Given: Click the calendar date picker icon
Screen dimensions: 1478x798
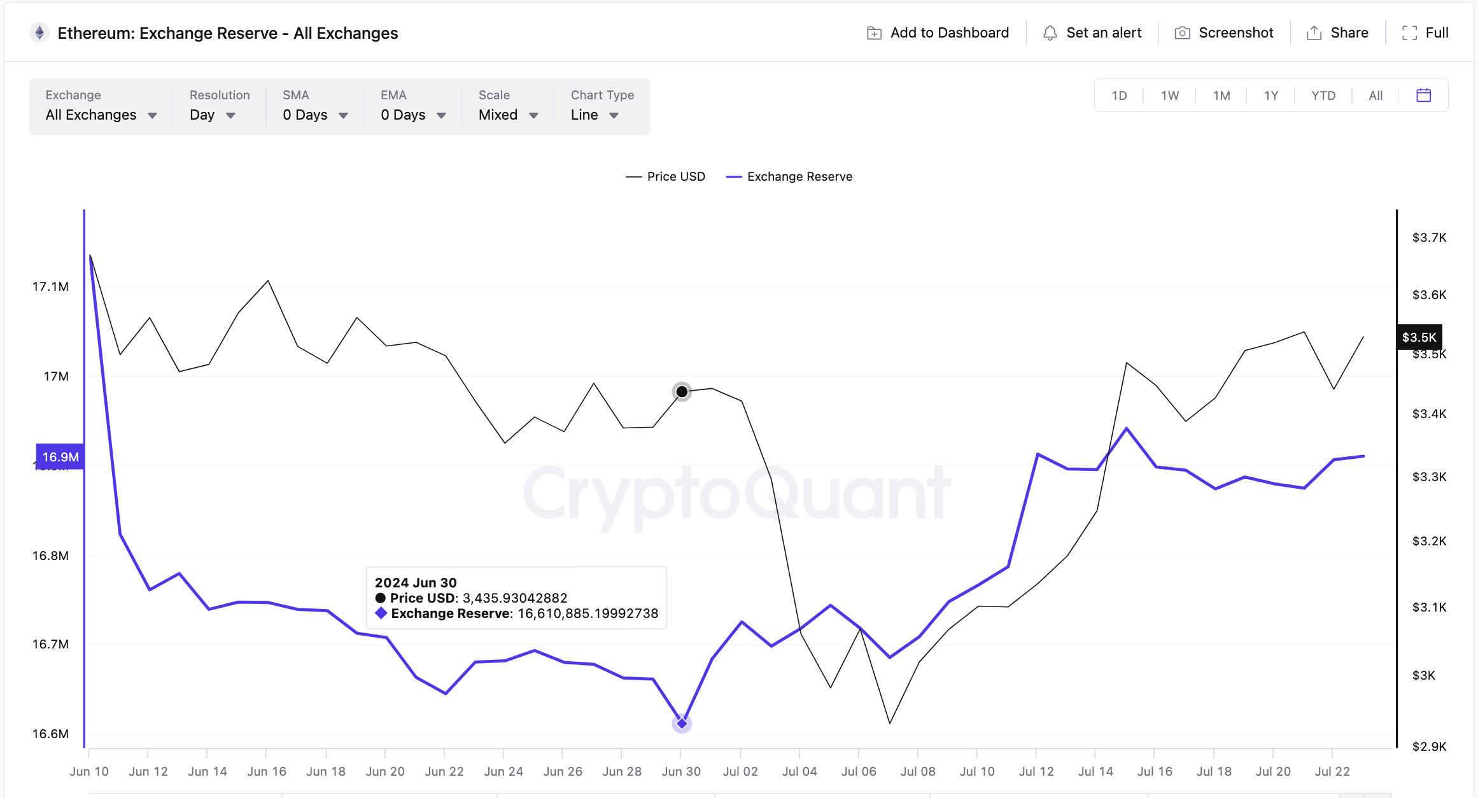Looking at the screenshot, I should click(x=1423, y=95).
